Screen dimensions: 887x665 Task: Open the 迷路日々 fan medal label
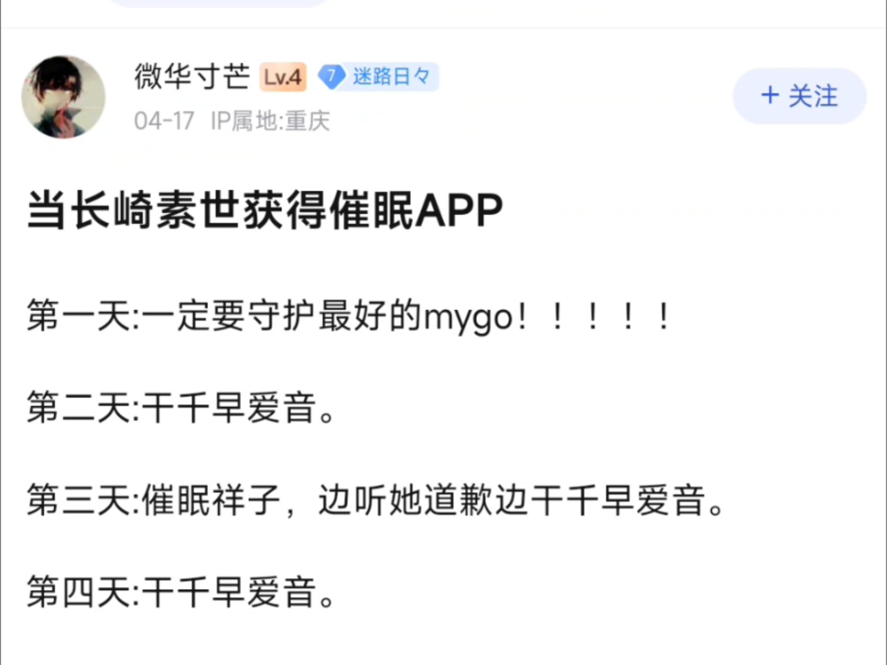(x=391, y=76)
